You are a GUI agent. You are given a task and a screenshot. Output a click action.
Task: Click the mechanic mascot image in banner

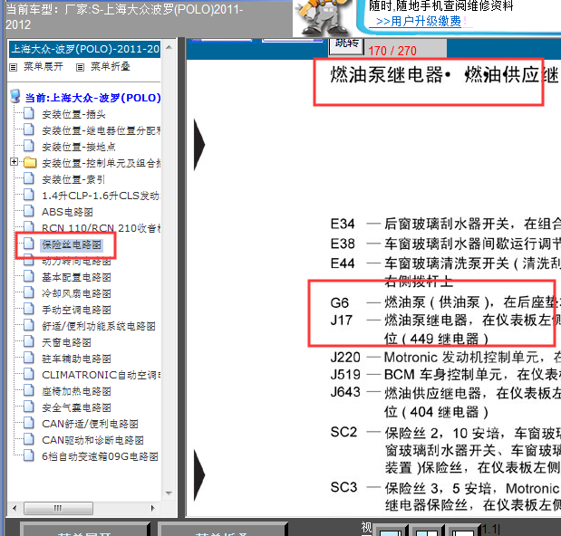coord(323,17)
